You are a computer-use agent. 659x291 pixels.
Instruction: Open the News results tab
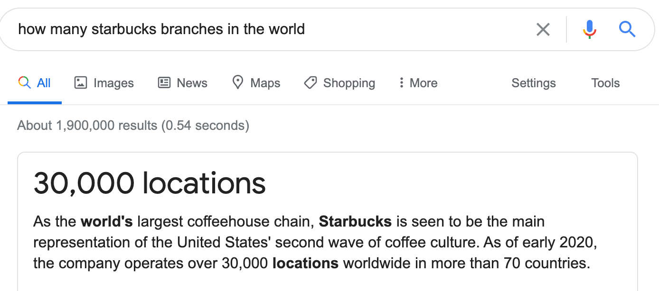[182, 83]
